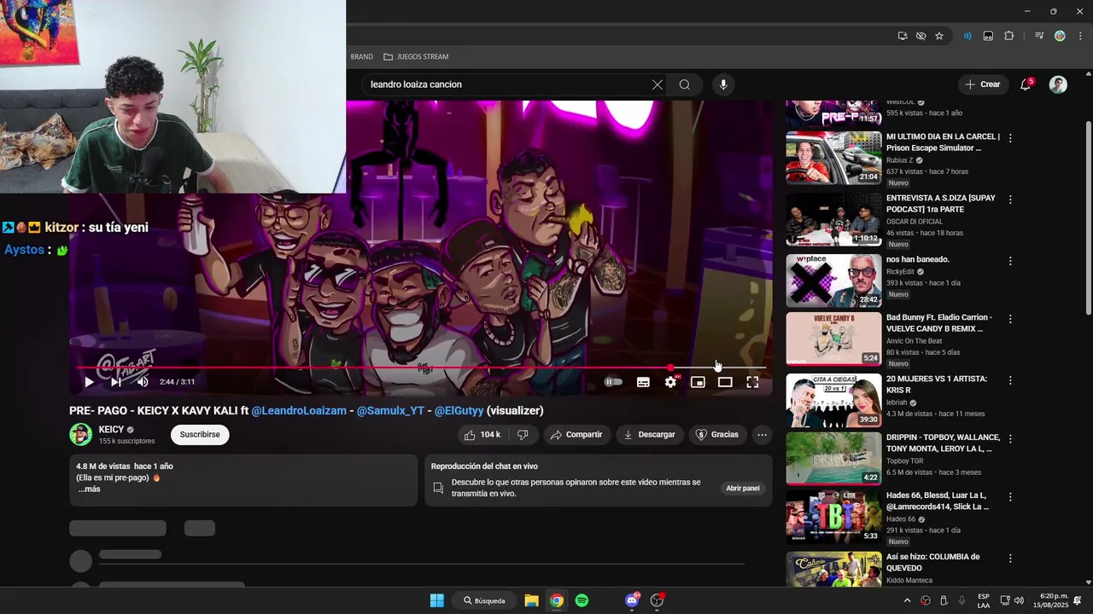
Task: Open options for 'ENTREVISTA A S.DIZA' video
Action: click(x=1010, y=200)
